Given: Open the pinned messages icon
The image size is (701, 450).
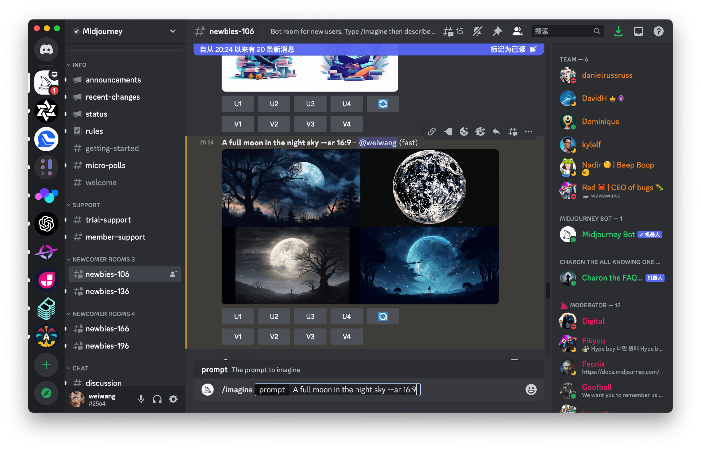Looking at the screenshot, I should click(x=497, y=31).
